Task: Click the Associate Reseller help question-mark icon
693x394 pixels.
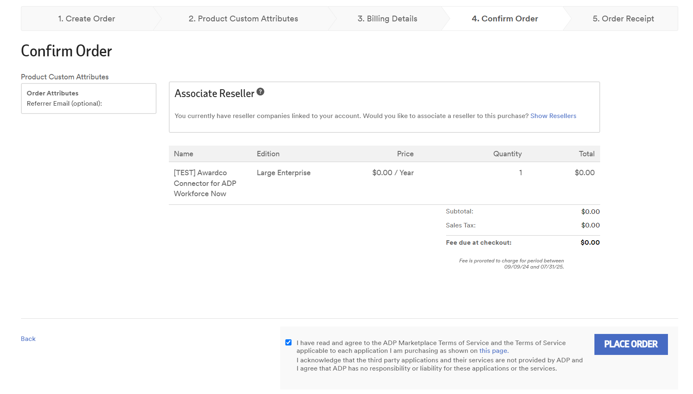Action: pyautogui.click(x=260, y=92)
